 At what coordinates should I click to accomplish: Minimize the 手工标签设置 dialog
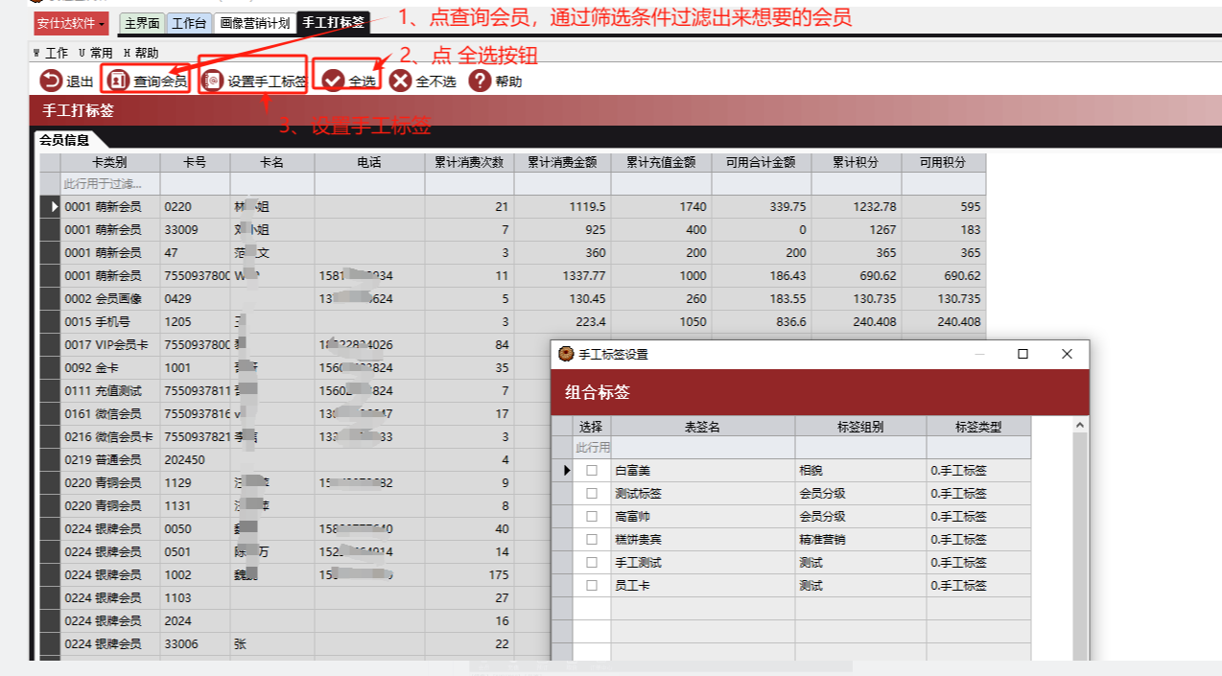coord(979,354)
